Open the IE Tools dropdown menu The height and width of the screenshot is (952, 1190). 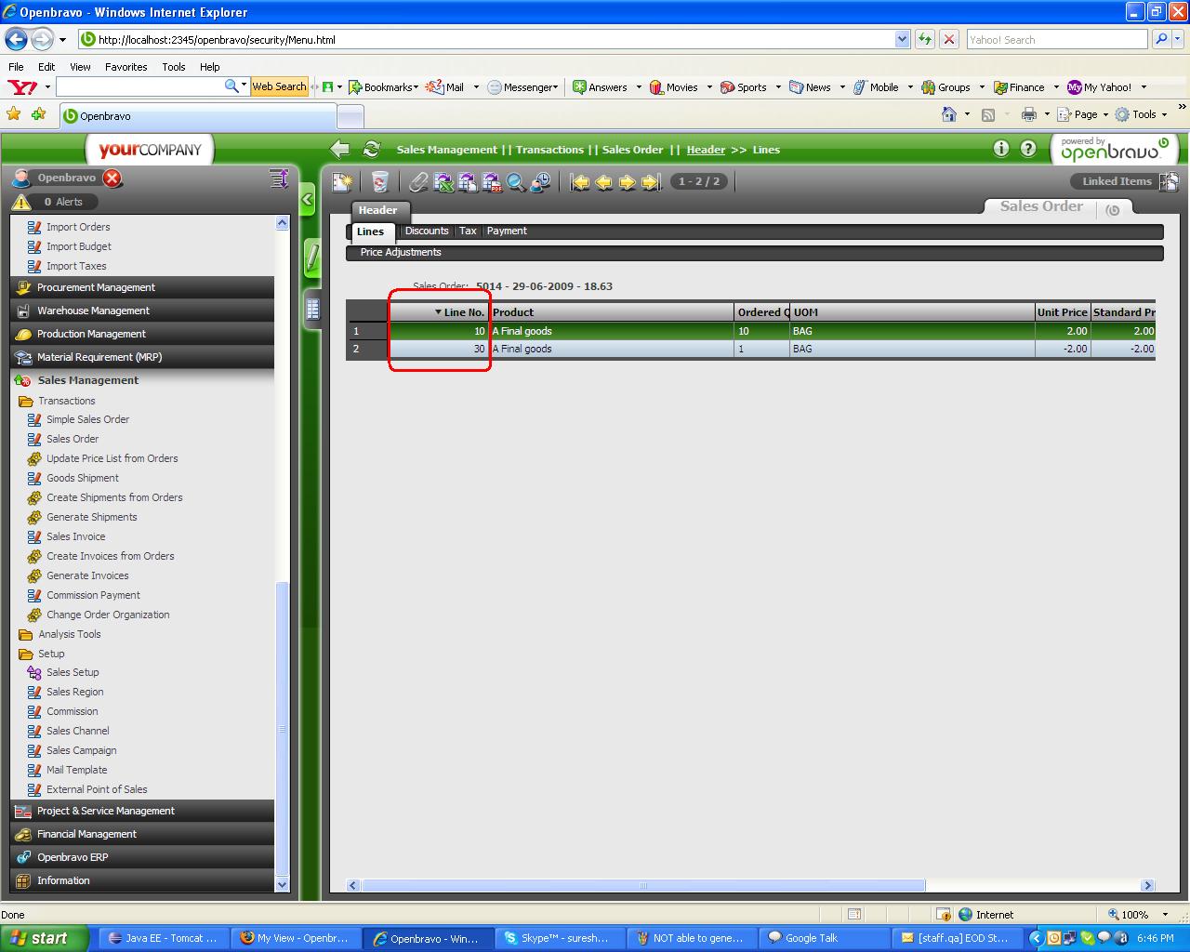tap(1142, 114)
